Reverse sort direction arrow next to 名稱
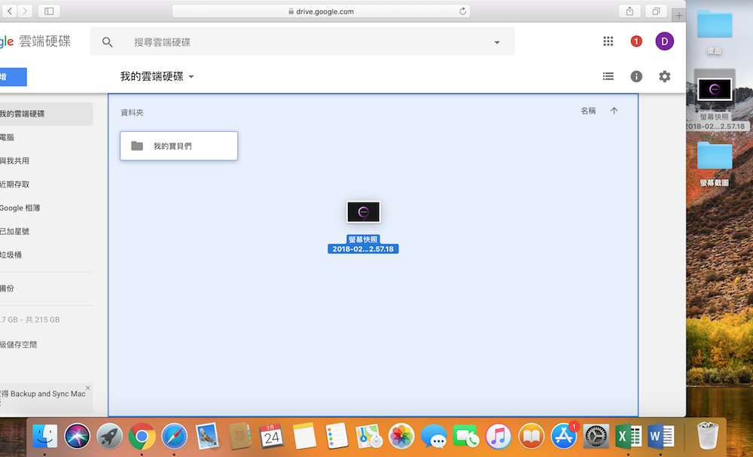 (x=614, y=111)
